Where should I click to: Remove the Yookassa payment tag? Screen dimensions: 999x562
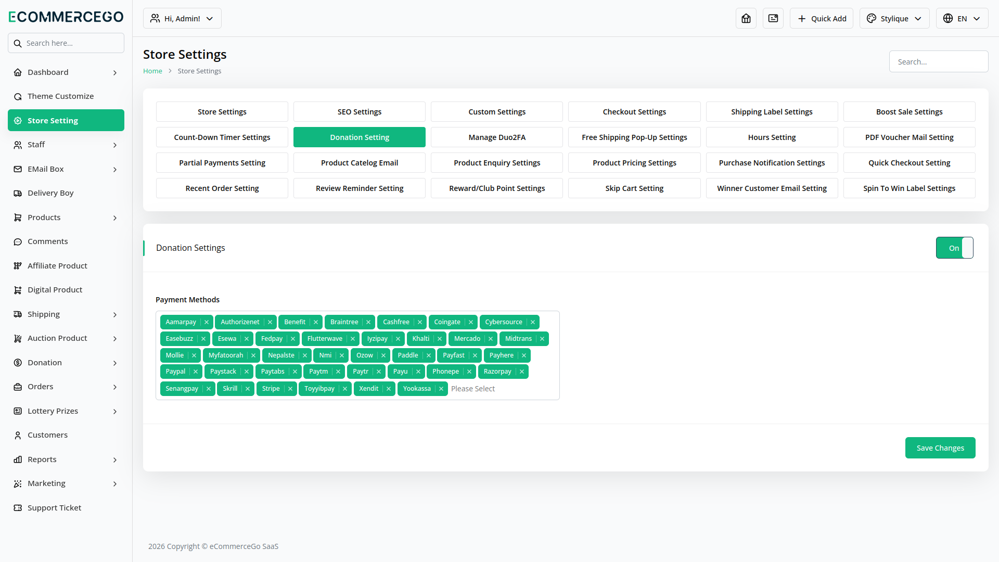click(441, 389)
